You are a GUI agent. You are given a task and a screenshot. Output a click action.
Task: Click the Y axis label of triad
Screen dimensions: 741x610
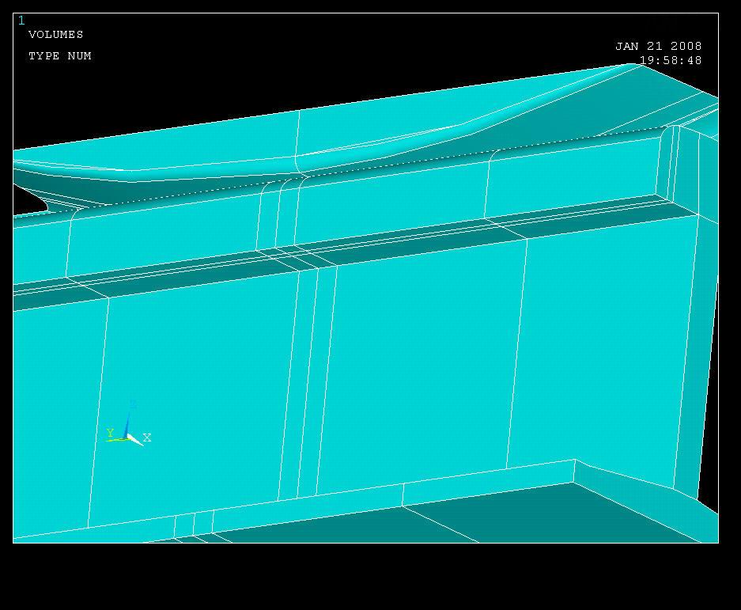pos(110,433)
